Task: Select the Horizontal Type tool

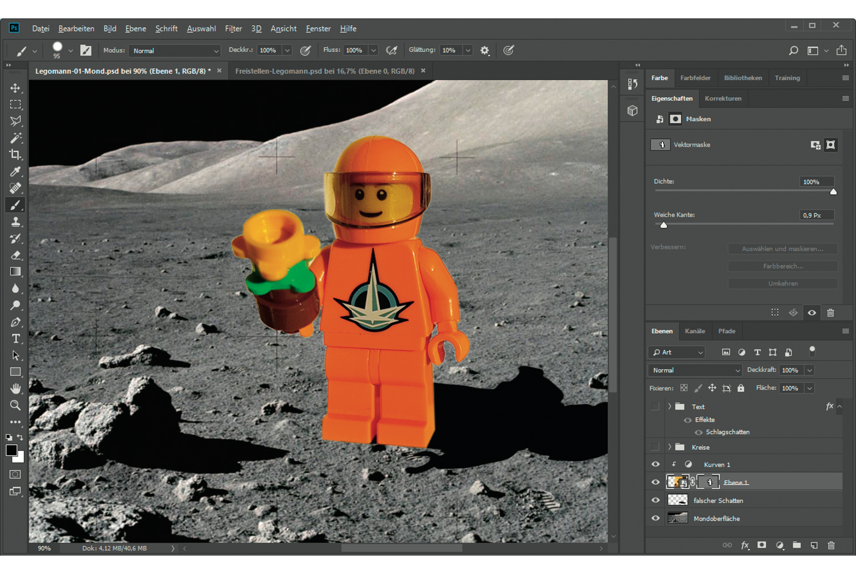Action: tap(15, 338)
